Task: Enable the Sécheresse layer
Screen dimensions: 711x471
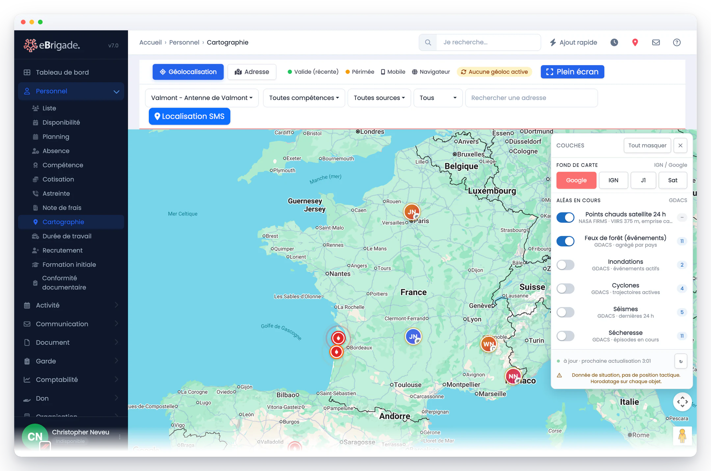Action: click(566, 336)
